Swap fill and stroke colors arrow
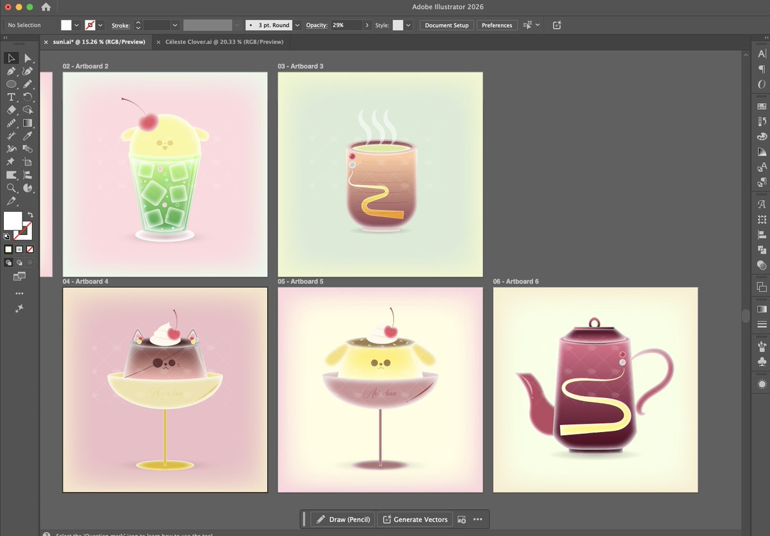Image resolution: width=770 pixels, height=536 pixels. [x=30, y=214]
